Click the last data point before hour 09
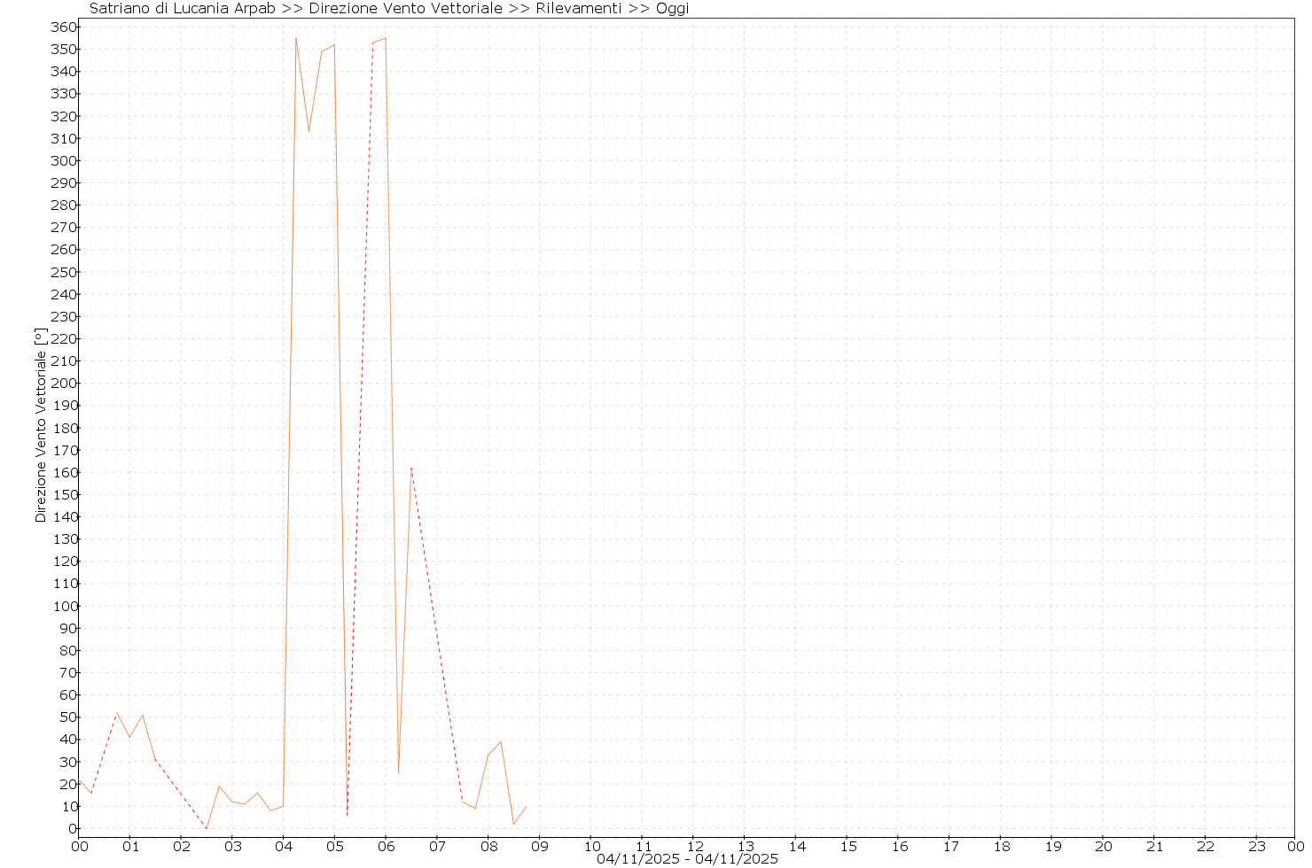 (526, 806)
